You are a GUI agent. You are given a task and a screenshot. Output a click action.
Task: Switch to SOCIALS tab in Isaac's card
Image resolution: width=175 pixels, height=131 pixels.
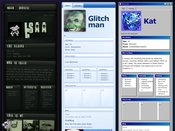point(24,8)
